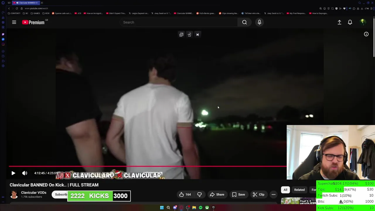Click the magnifier search submit button
This screenshot has height=211, width=375.
point(244,22)
